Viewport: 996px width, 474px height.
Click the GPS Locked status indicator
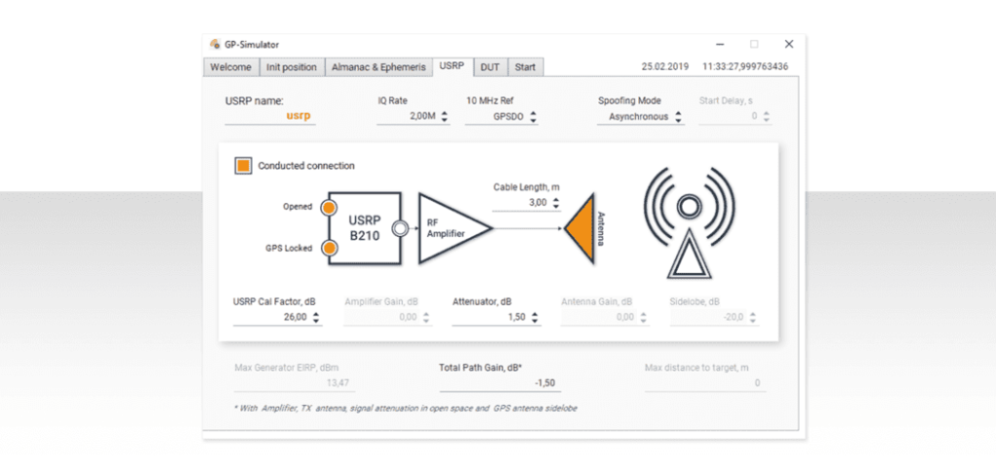point(330,249)
